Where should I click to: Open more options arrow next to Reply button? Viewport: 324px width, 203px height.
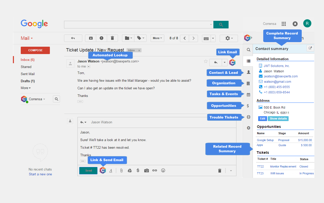(x=225, y=62)
